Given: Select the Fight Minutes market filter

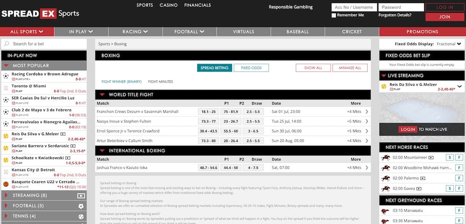Looking at the screenshot, I should pos(160,81).
